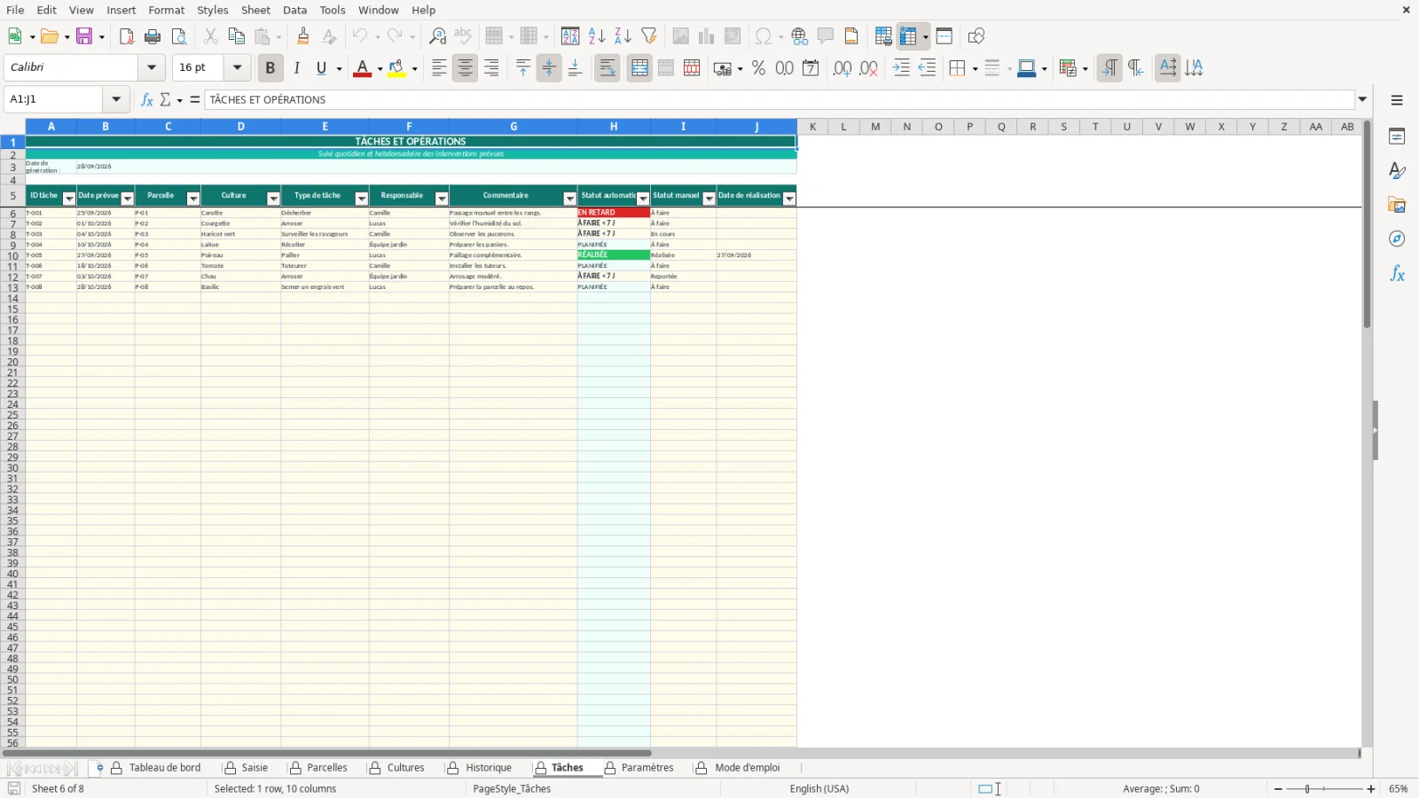This screenshot has width=1419, height=798.
Task: Open the Data menu
Action: point(295,10)
